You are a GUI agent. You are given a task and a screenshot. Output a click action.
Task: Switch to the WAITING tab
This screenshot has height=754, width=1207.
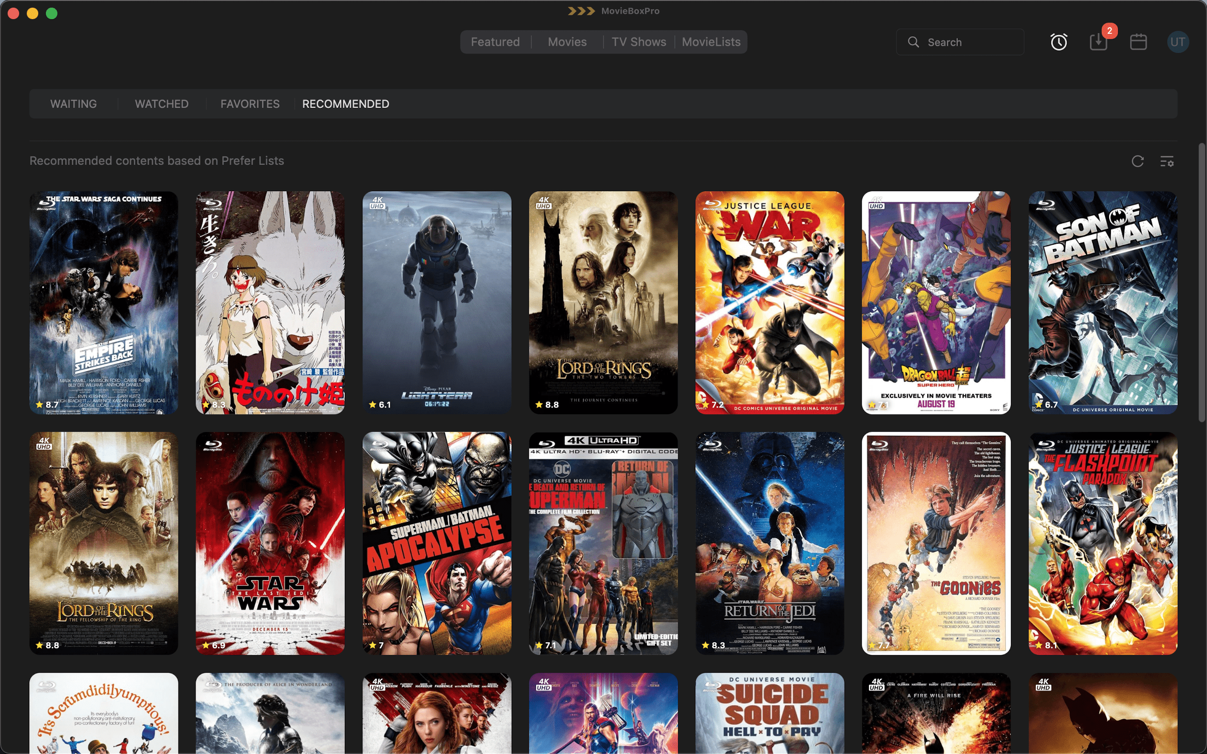click(73, 104)
